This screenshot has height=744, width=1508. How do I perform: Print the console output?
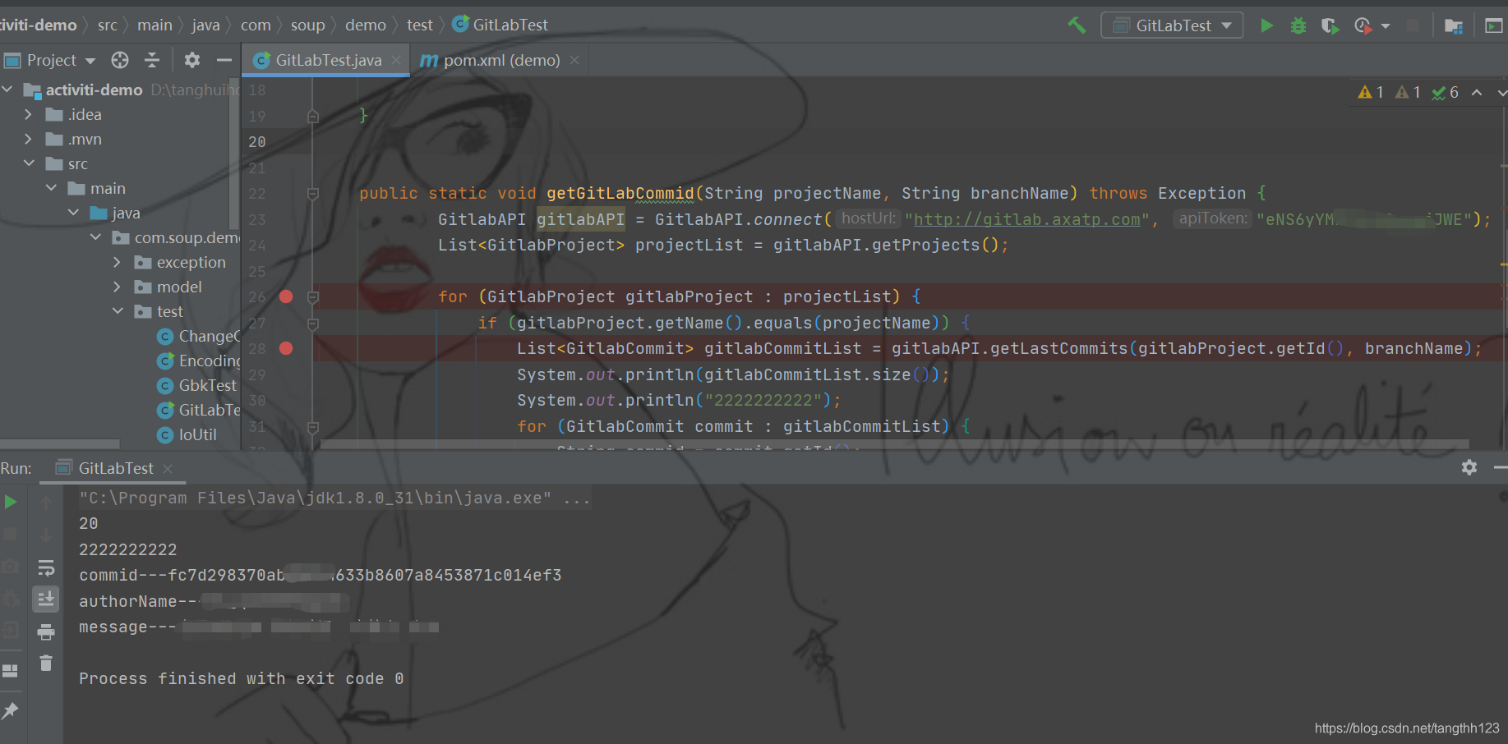click(x=46, y=631)
